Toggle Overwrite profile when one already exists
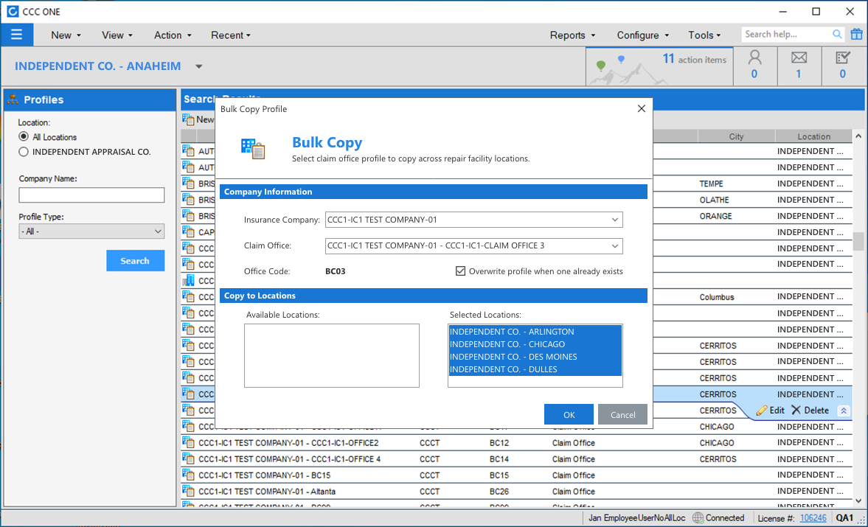 (x=461, y=271)
